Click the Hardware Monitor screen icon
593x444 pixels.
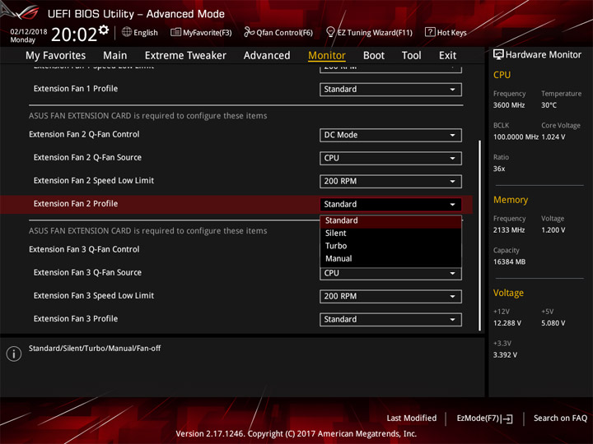498,55
